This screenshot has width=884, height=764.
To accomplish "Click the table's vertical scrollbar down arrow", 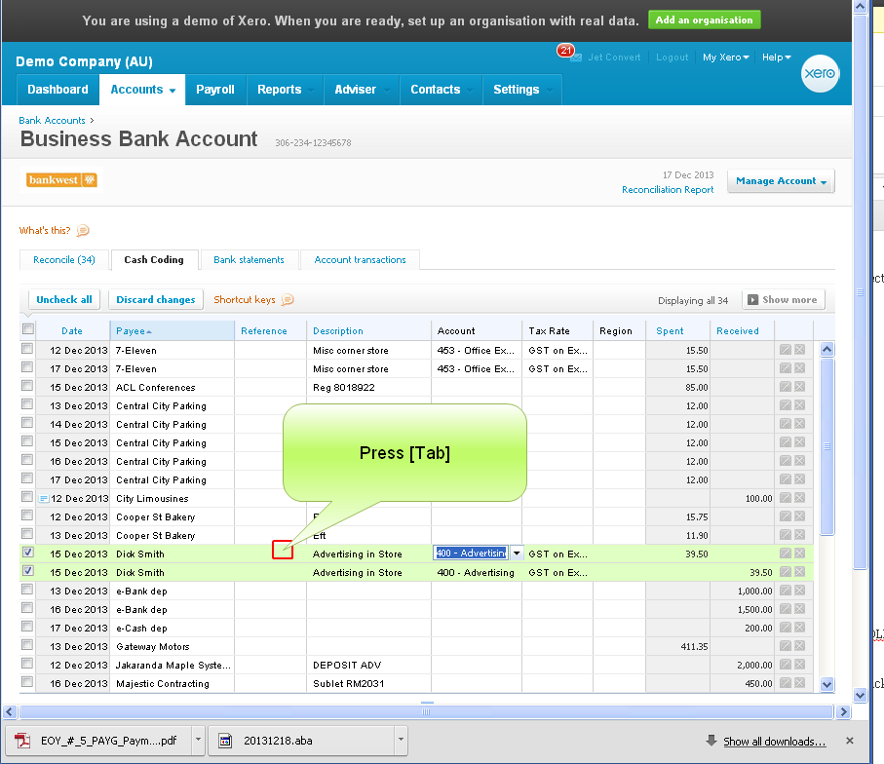I will (826, 684).
